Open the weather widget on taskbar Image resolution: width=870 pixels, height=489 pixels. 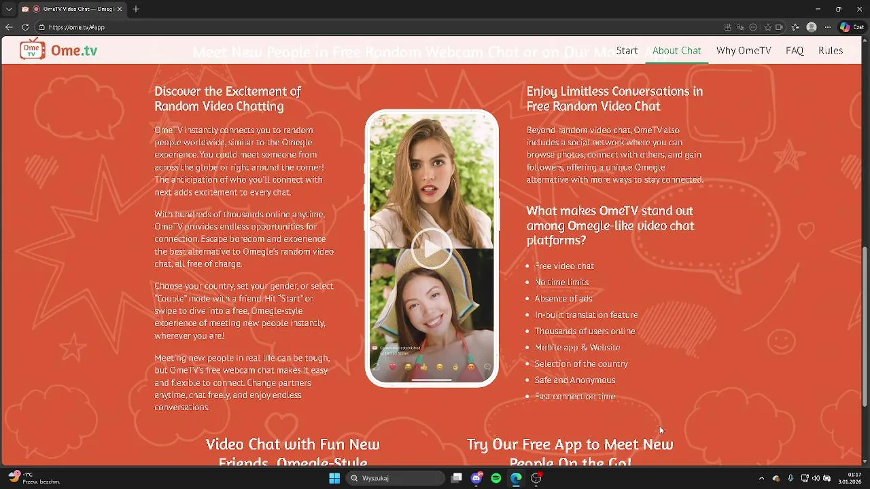pyautogui.click(x=34, y=478)
